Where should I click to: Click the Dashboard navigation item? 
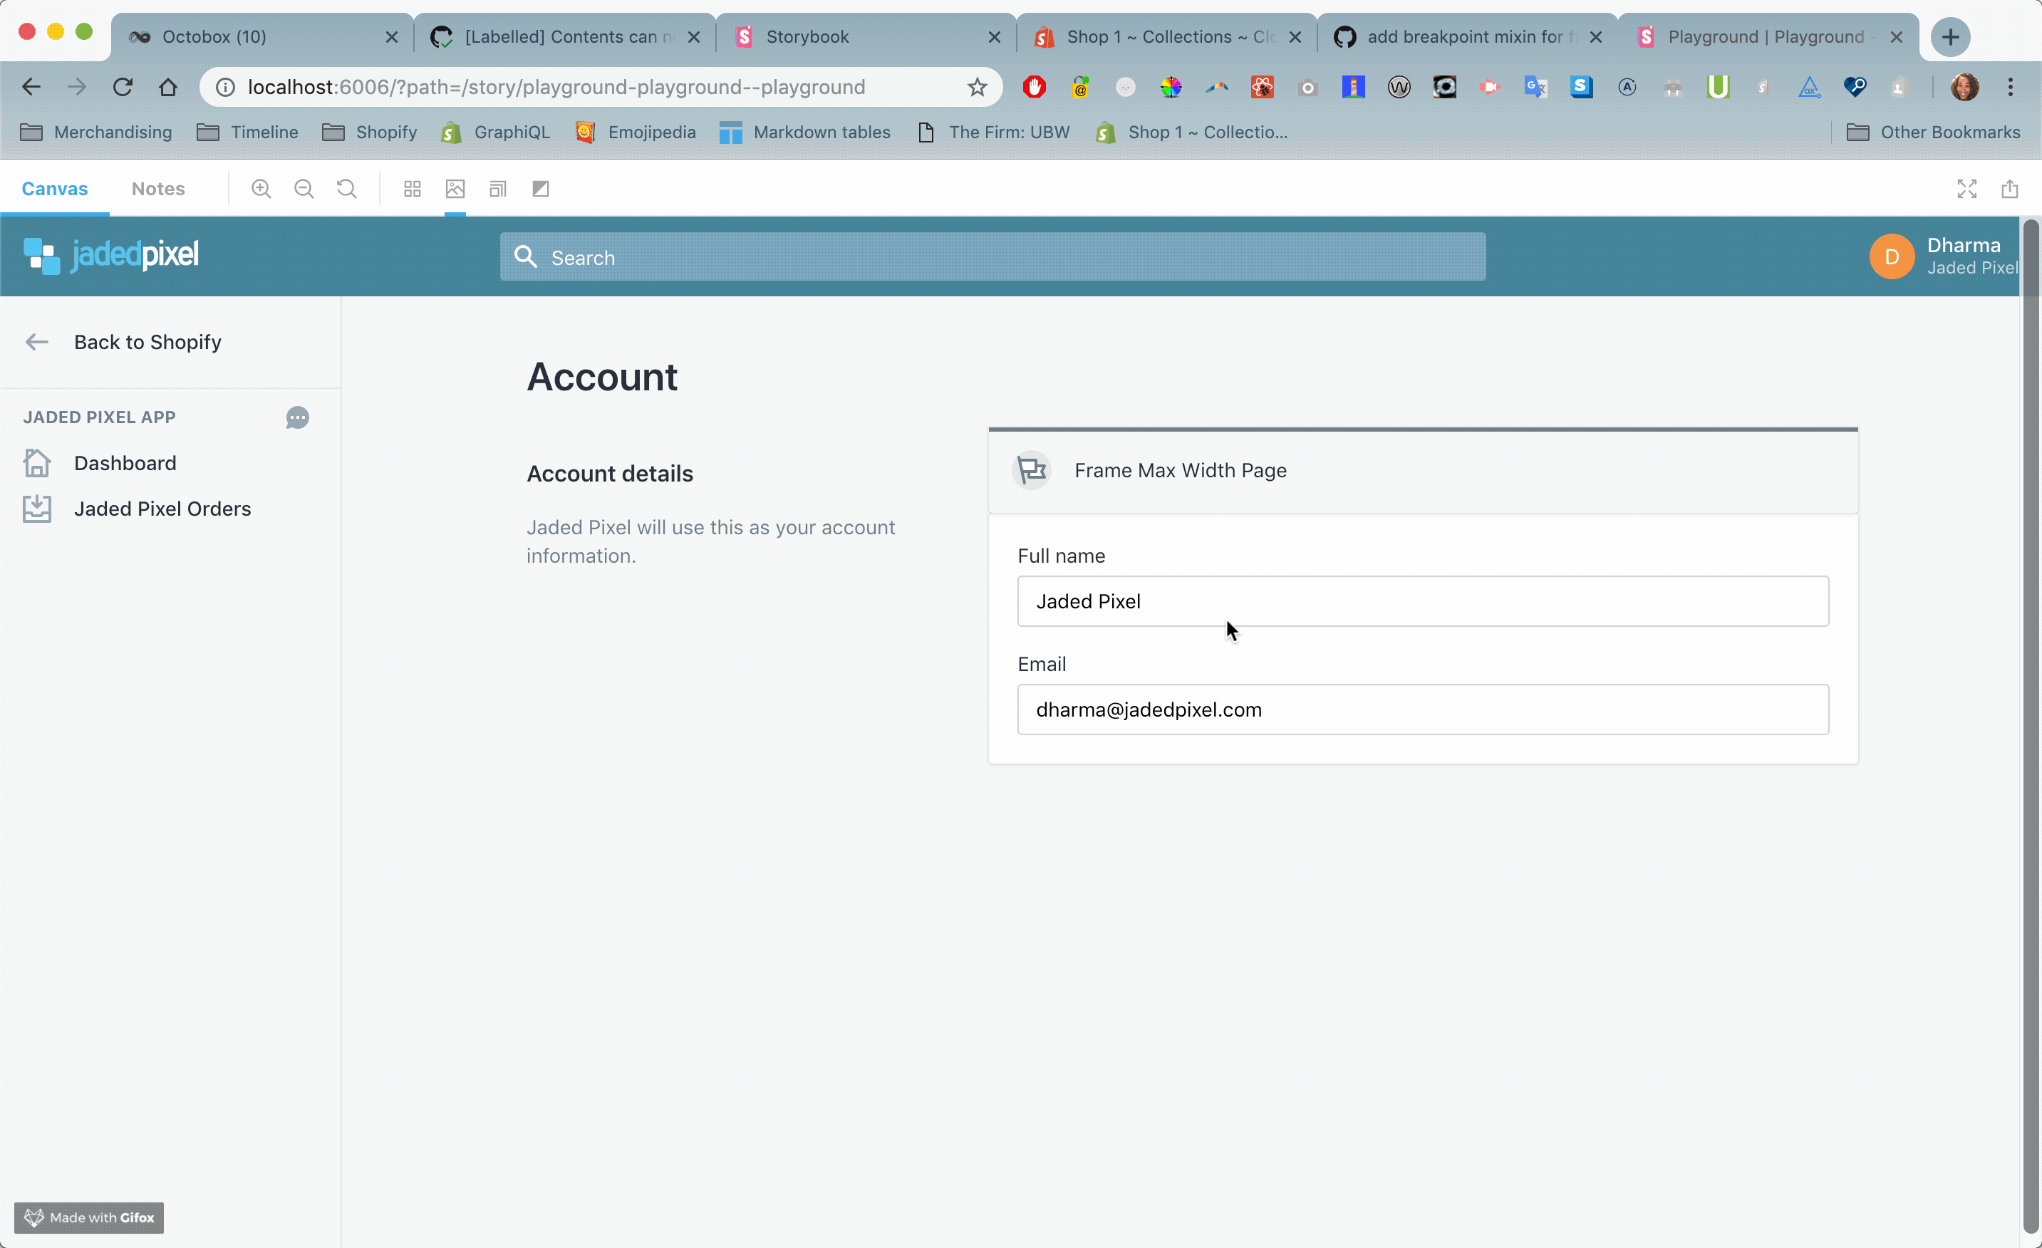[x=125, y=463]
